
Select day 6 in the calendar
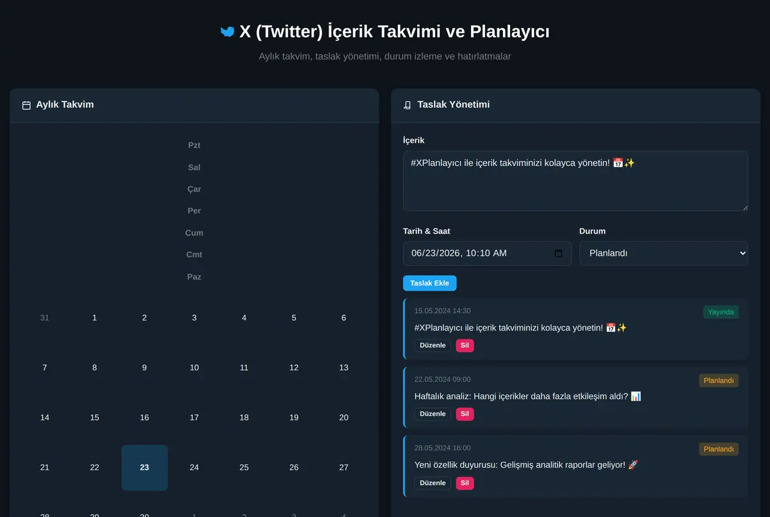(344, 318)
